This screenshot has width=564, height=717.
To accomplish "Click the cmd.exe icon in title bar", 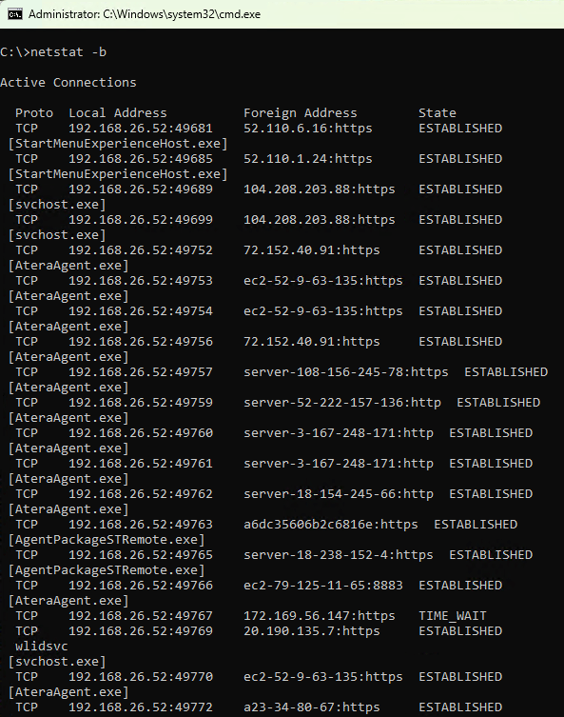I will coord(14,14).
